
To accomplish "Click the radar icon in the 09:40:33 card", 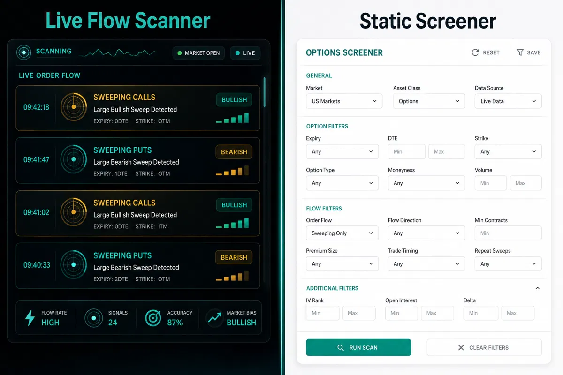I will point(74,265).
